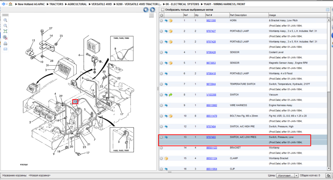Click the blue back arrow in breadcrumb
Image resolution: width=333 pixels, height=180 pixels.
point(3,4)
